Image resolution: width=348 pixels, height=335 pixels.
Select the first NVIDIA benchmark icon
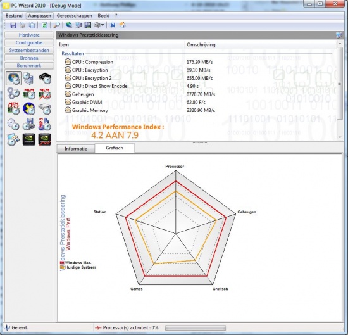[29, 139]
